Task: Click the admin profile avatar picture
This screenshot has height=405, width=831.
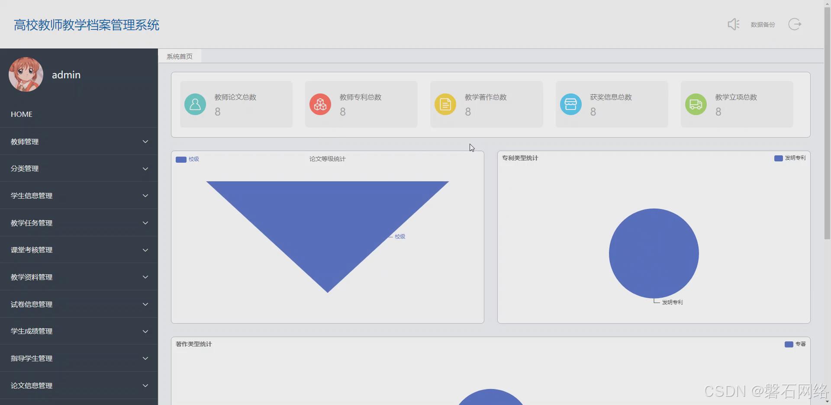Action: tap(26, 74)
